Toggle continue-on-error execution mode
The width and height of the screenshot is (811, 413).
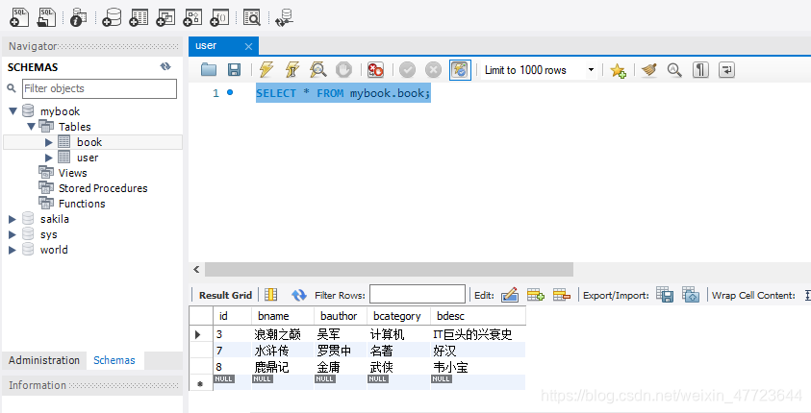coord(375,70)
